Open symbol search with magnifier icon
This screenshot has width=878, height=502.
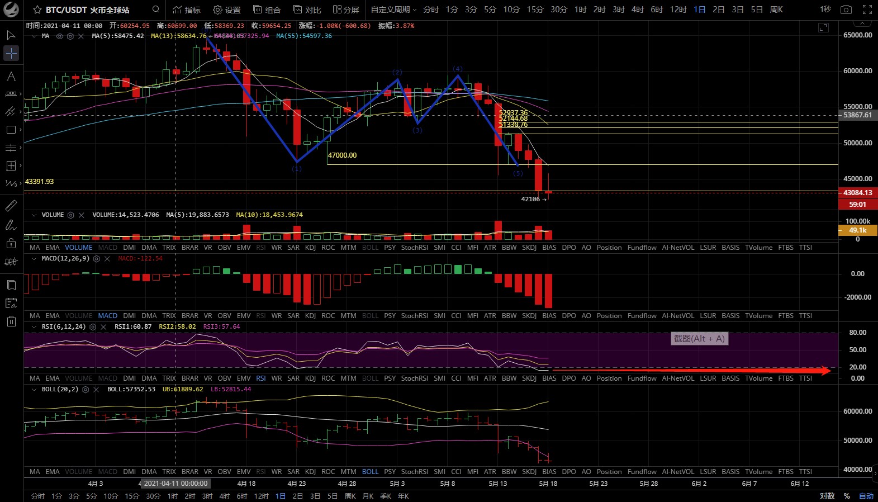pyautogui.click(x=156, y=10)
